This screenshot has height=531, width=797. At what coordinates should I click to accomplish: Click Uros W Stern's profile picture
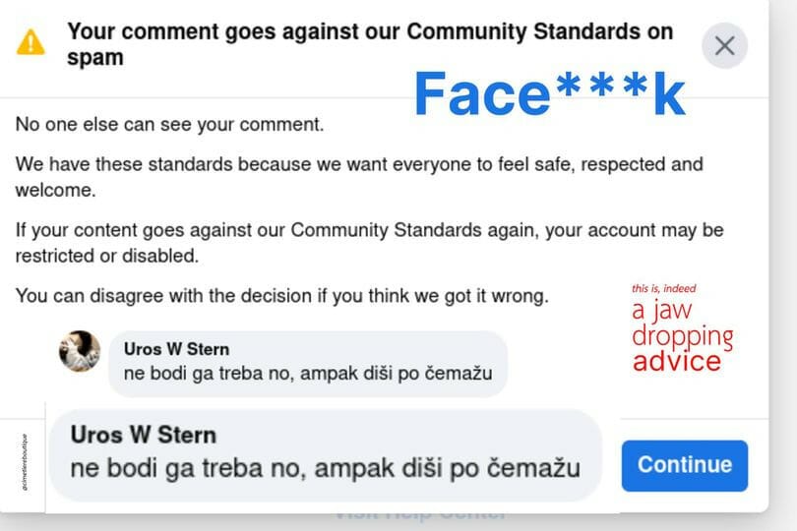point(80,351)
